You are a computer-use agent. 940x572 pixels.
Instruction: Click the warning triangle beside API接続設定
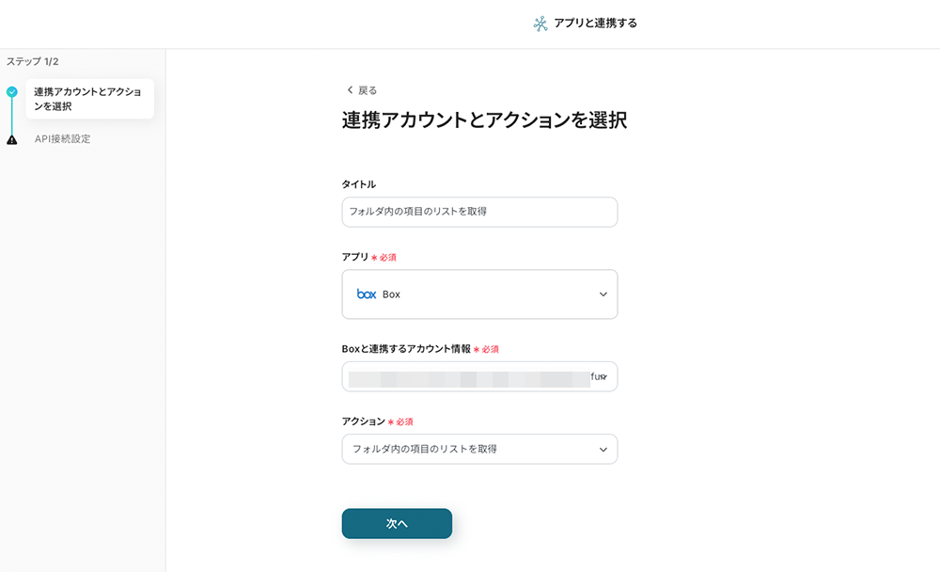[12, 139]
